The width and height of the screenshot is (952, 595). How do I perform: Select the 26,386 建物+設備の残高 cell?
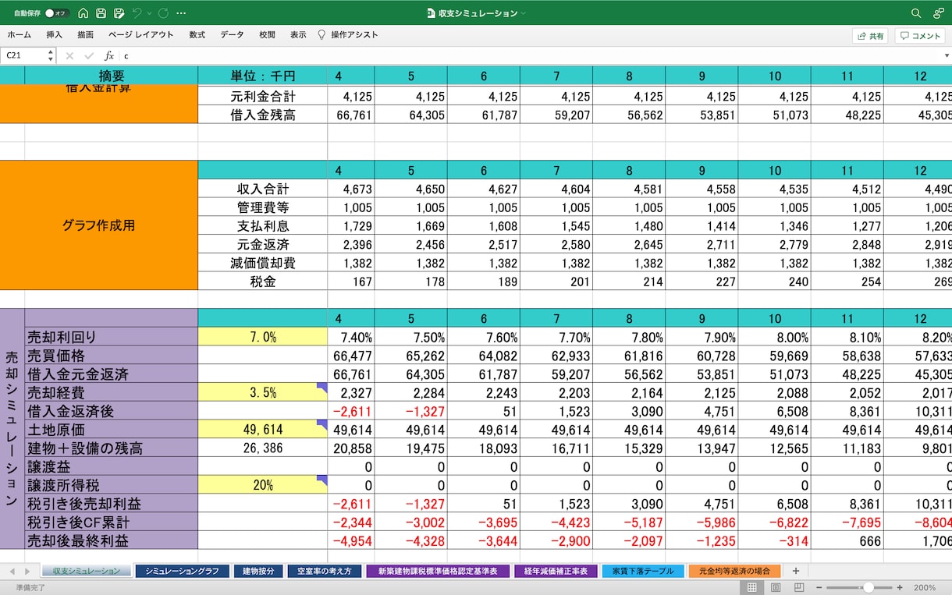point(262,448)
